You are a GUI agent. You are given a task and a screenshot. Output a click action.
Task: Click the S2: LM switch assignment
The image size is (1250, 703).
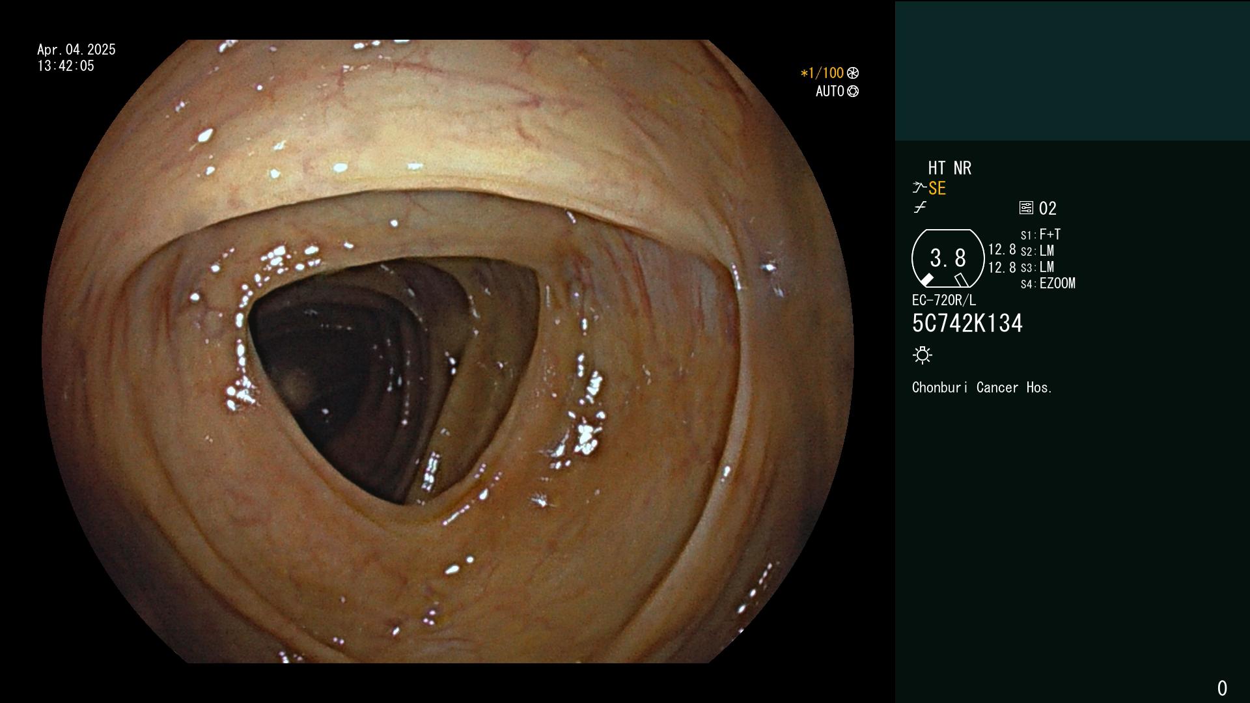tap(1037, 251)
